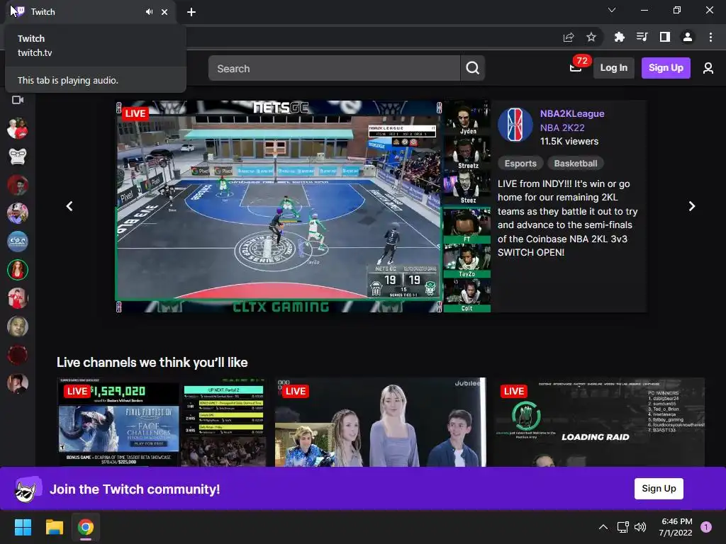
Task: Open clock and date 6:46 PM
Action: (676, 527)
